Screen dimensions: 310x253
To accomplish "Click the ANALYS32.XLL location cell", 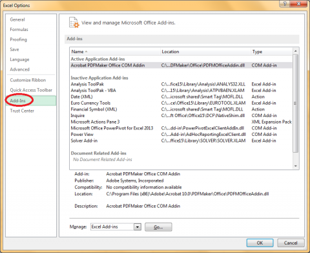I will [203, 84].
